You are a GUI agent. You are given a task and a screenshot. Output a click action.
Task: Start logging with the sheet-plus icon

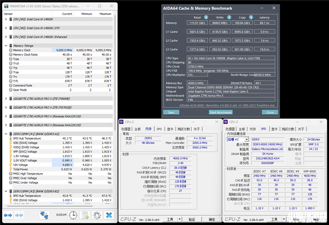pyautogui.click(x=85, y=215)
